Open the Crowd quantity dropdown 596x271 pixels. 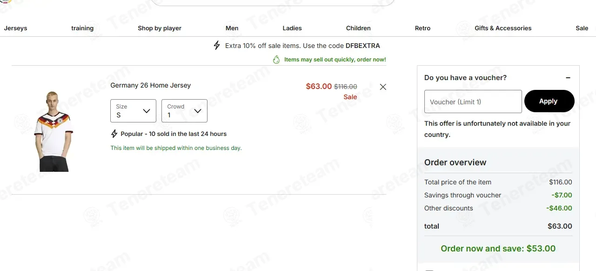coord(184,111)
